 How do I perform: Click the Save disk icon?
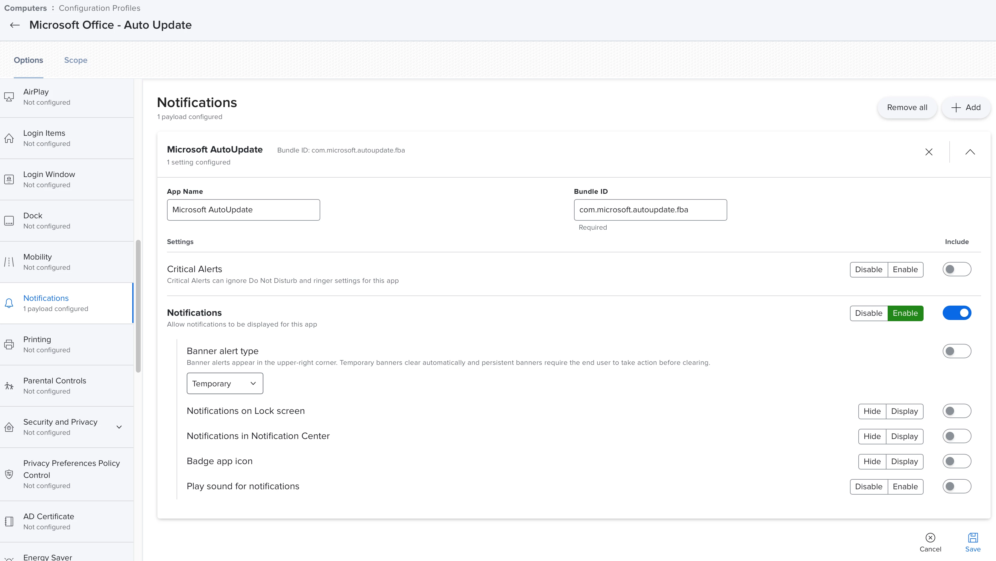pyautogui.click(x=973, y=537)
